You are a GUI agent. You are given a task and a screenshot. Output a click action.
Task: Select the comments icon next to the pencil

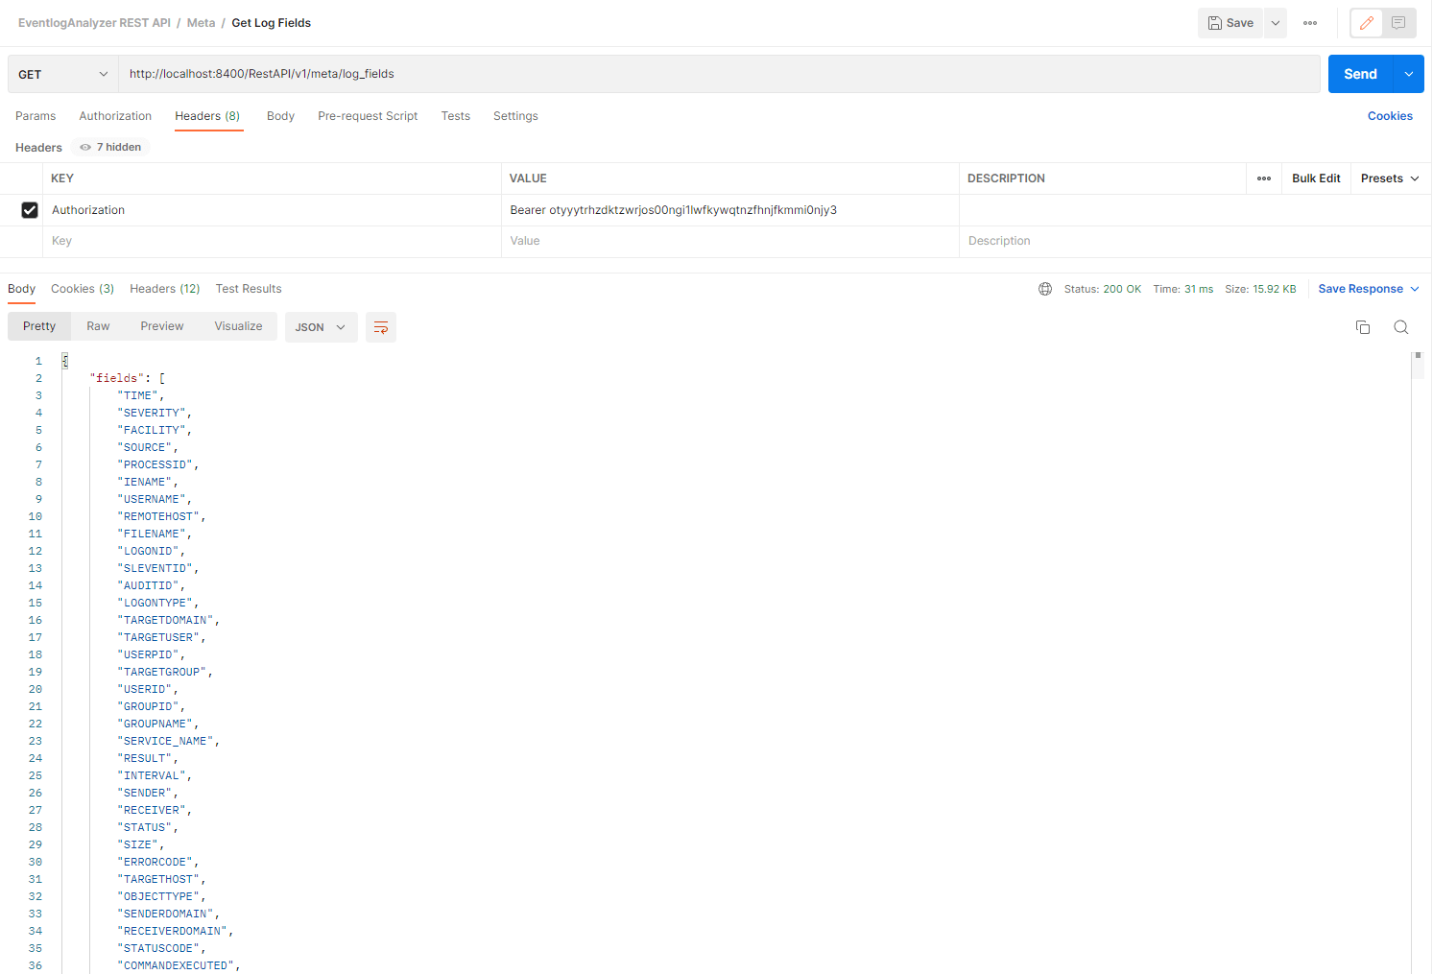point(1397,22)
